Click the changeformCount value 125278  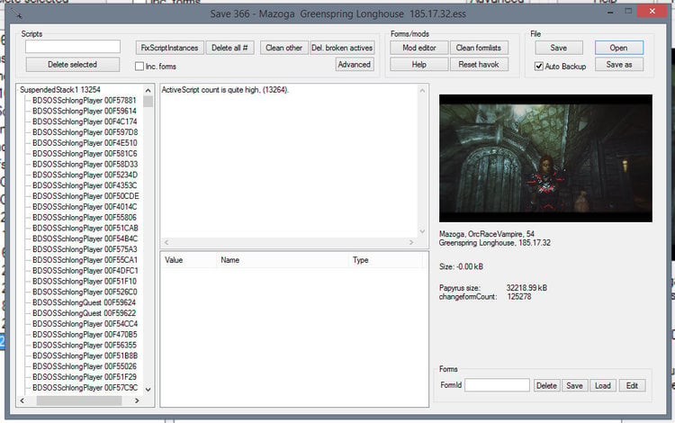click(518, 296)
